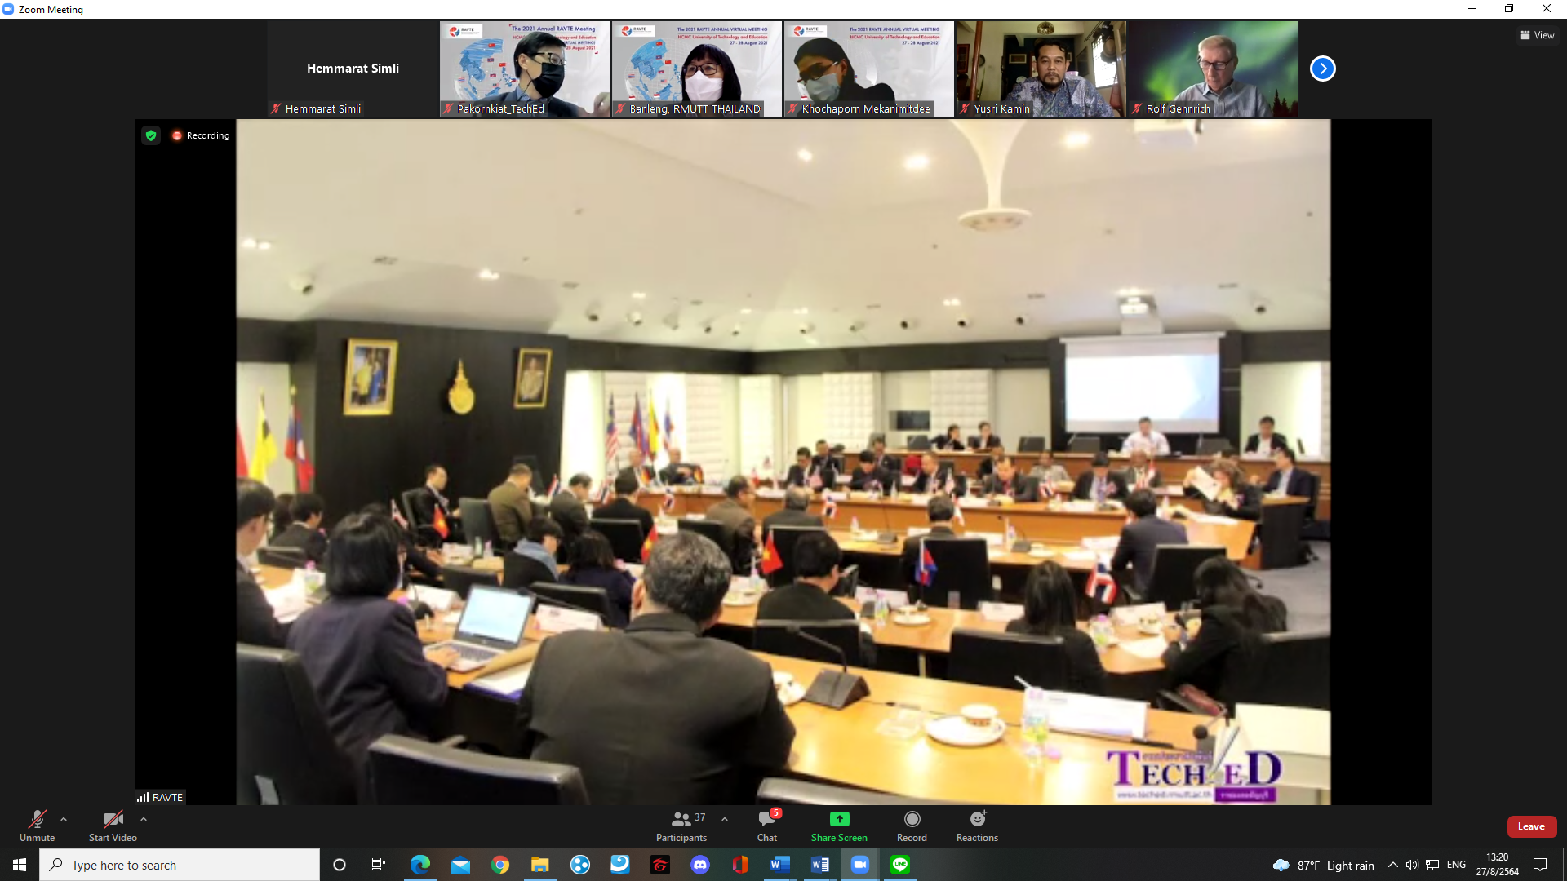
Task: Open blue bird app icon on taskbar
Action: (x=620, y=865)
